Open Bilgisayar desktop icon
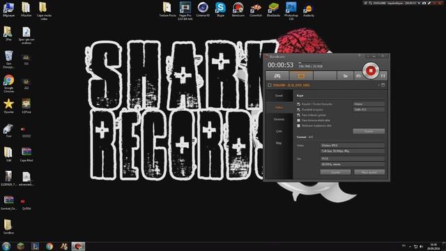 (x=8, y=9)
